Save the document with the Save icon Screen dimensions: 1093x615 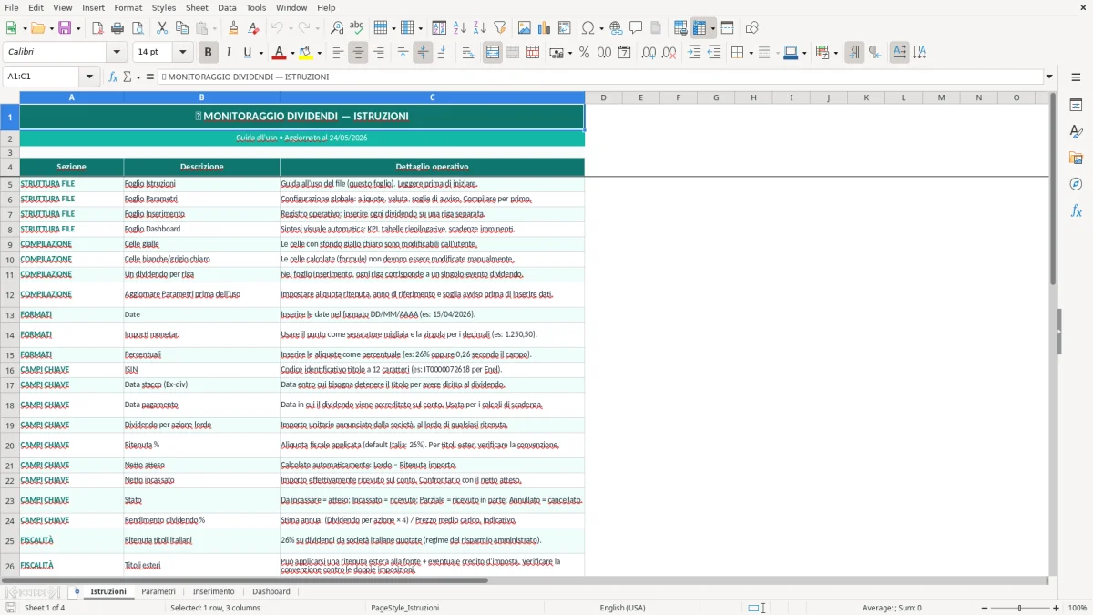pos(65,28)
